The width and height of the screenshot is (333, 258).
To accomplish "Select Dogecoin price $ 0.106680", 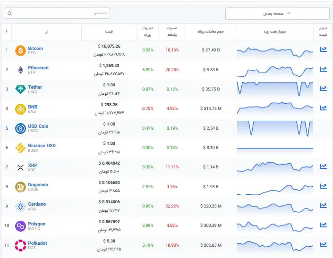I will click(109, 183).
